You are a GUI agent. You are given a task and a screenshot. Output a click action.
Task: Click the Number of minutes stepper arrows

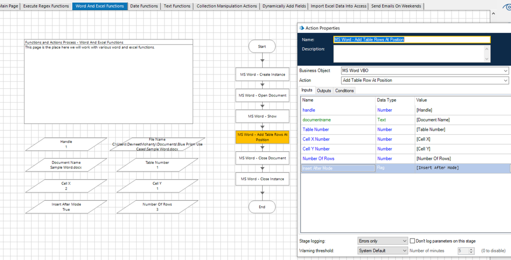[472, 251]
